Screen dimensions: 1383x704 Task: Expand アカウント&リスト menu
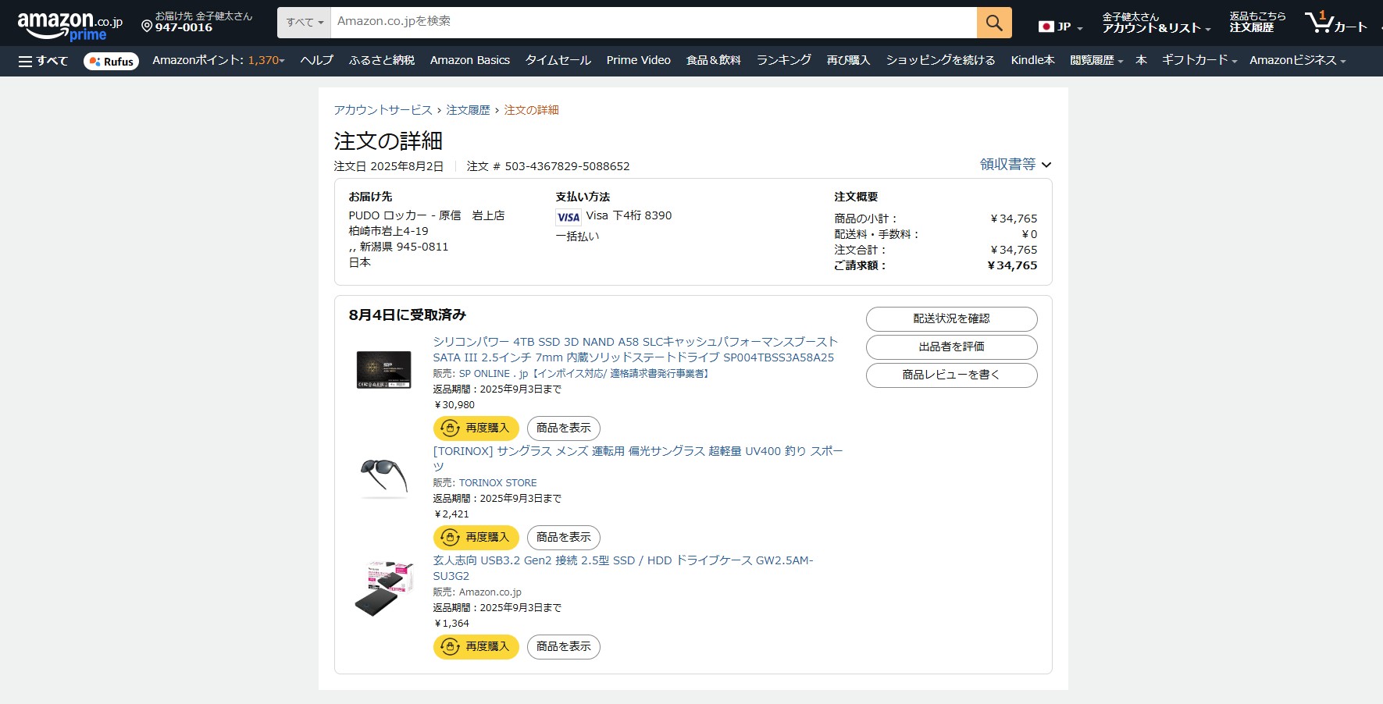1155,23
